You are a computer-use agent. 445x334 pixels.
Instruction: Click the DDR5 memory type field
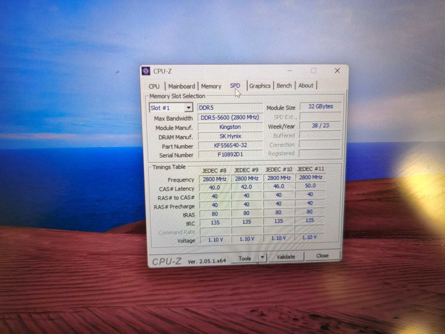(230, 108)
